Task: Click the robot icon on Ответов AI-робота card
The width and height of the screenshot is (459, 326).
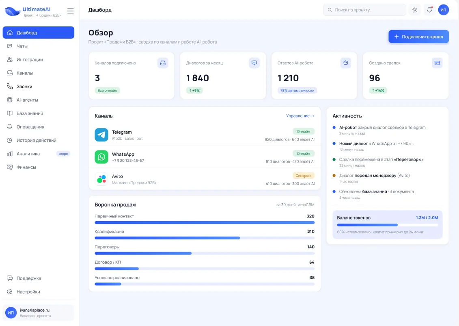Action: click(346, 63)
